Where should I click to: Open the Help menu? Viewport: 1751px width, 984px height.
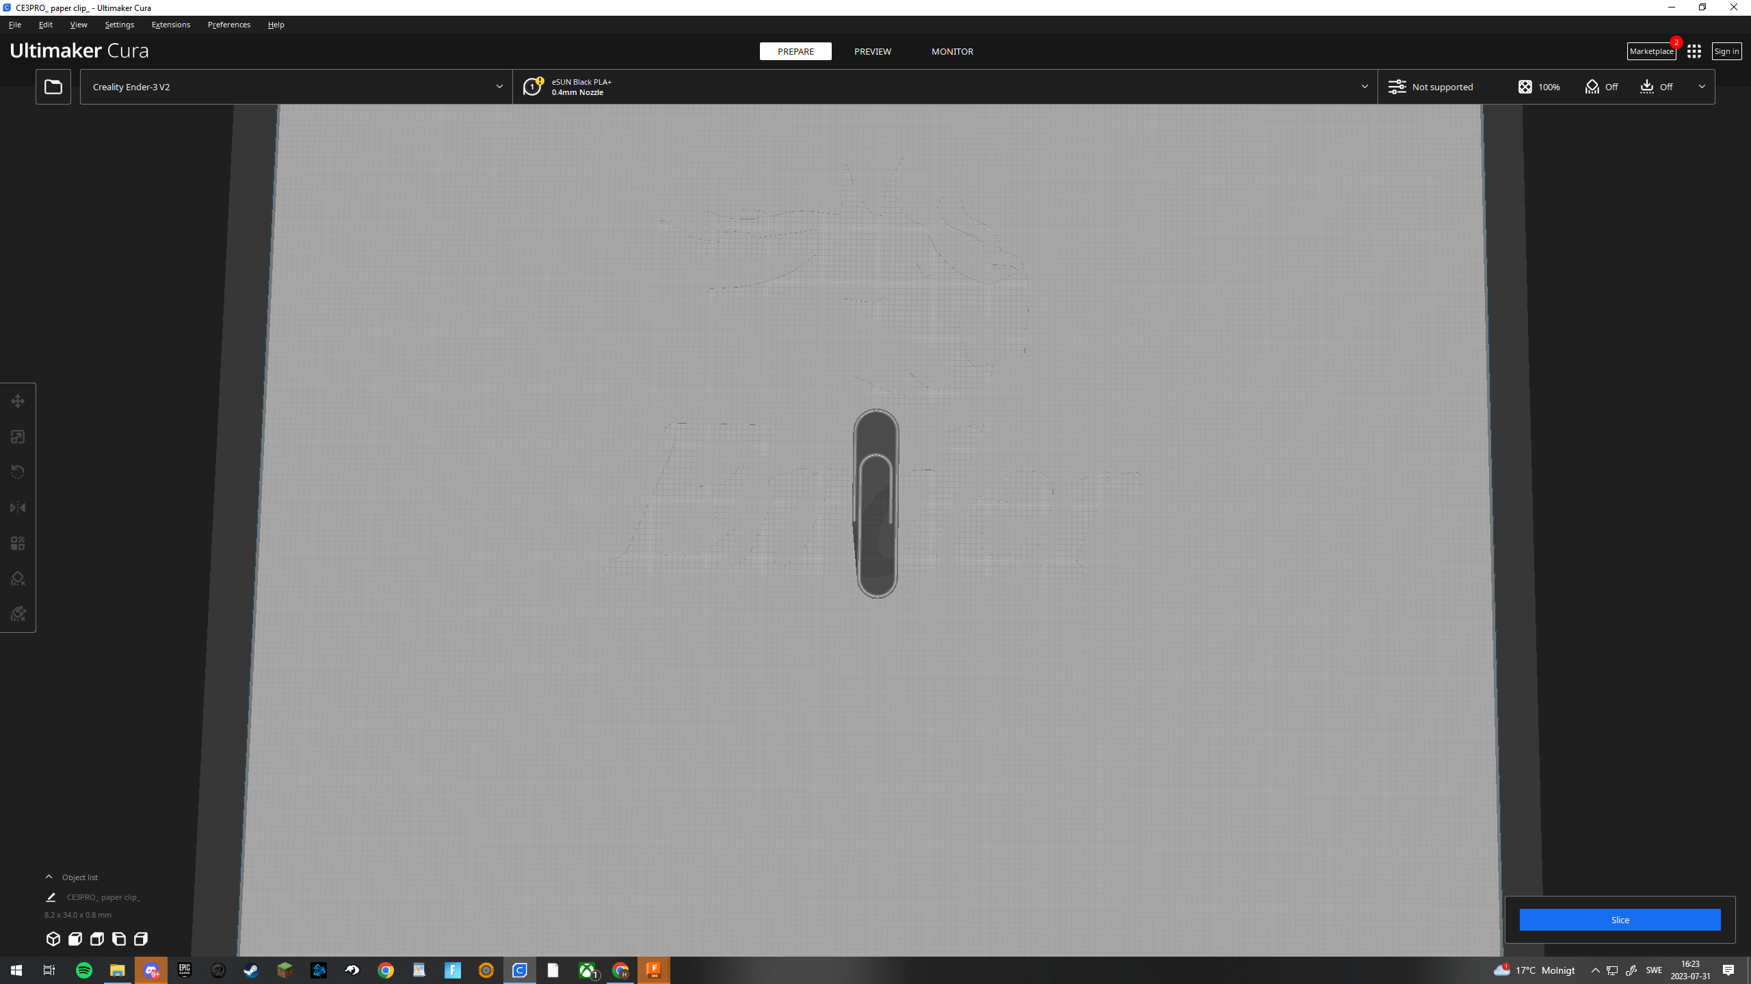[x=276, y=25]
